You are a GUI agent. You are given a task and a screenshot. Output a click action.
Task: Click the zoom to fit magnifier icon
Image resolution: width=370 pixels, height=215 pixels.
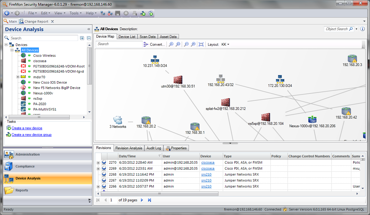click(178, 44)
